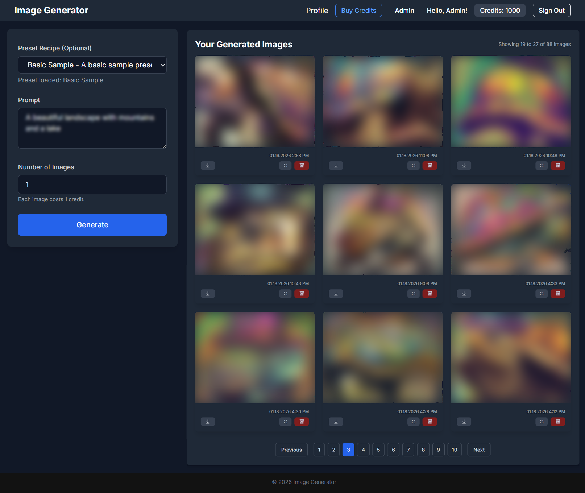
Task: Open the thumbnail dated 01.18.2026 9:08 PM
Action: [x=383, y=229]
